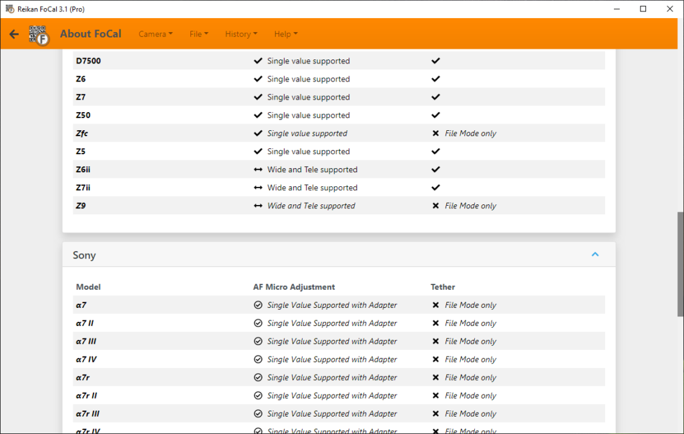The height and width of the screenshot is (434, 684).
Task: Click the vertical scrollbar thumb
Action: tap(680, 264)
